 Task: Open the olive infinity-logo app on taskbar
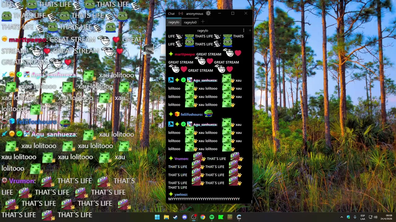pyautogui.click(x=230, y=217)
